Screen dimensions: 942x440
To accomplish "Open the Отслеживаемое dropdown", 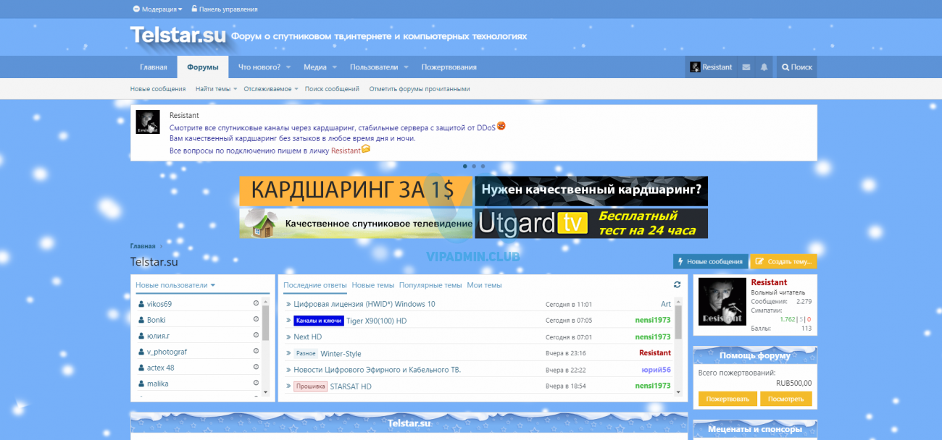I will (271, 89).
